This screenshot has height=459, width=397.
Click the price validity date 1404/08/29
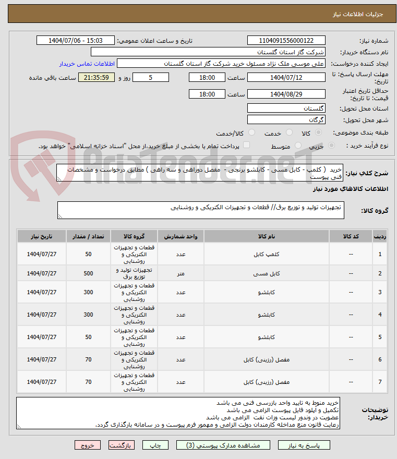click(286, 94)
